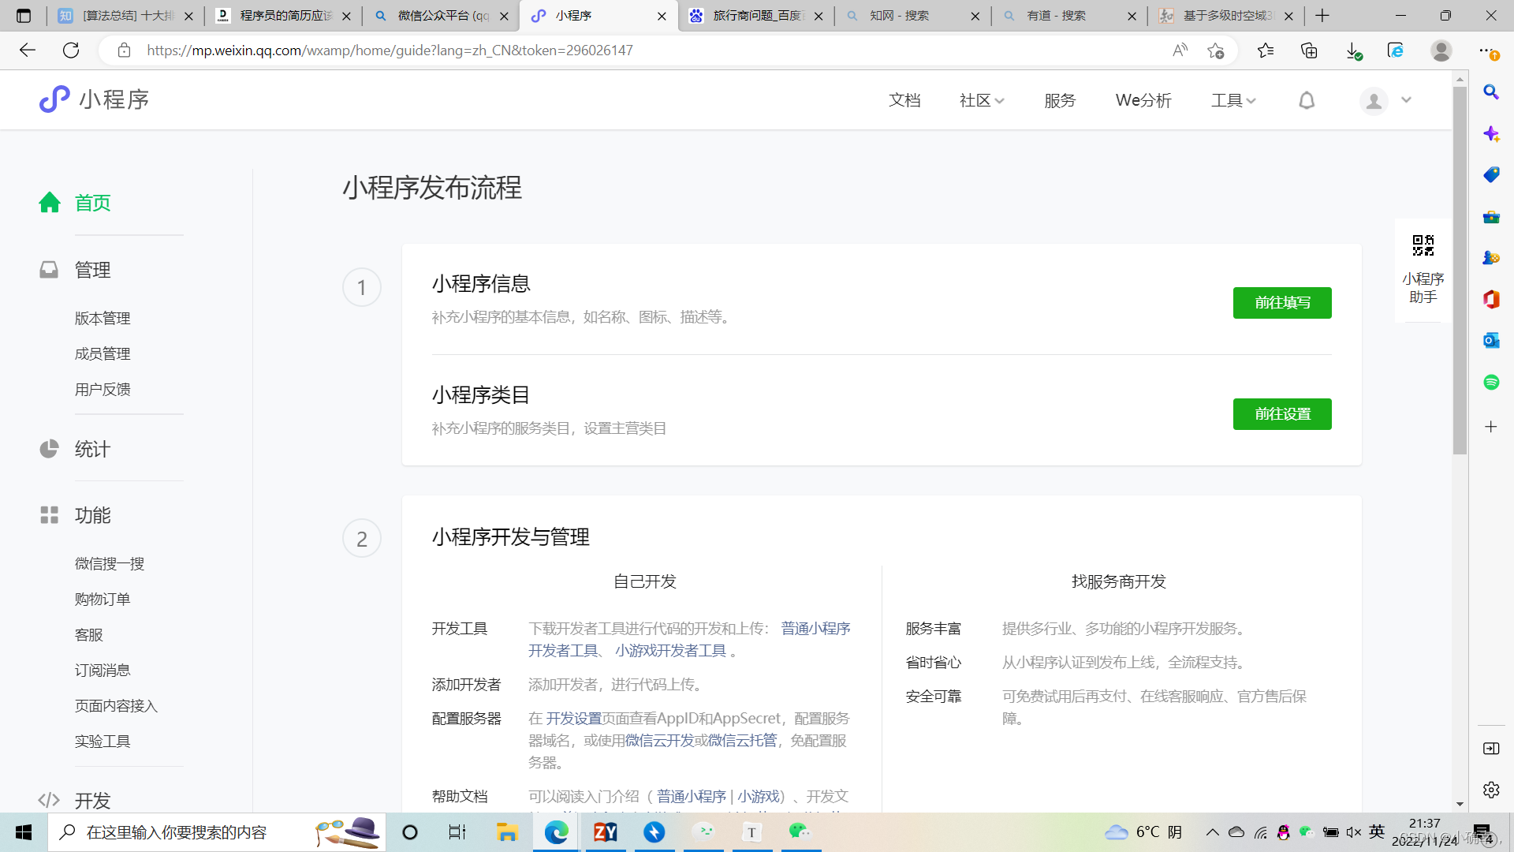Screen dimensions: 1514x852
Task: Open browser collections icon
Action: pyautogui.click(x=1309, y=50)
